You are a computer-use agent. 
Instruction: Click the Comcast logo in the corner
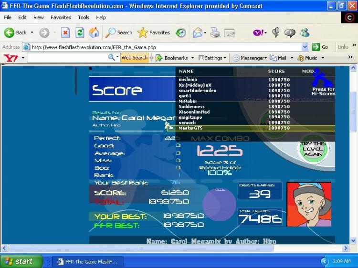click(349, 18)
